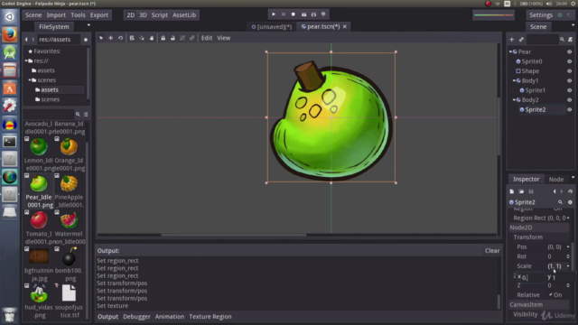The height and width of the screenshot is (325, 578).
Task: Unlock the selected object with open padlock
Action: click(x=172, y=38)
